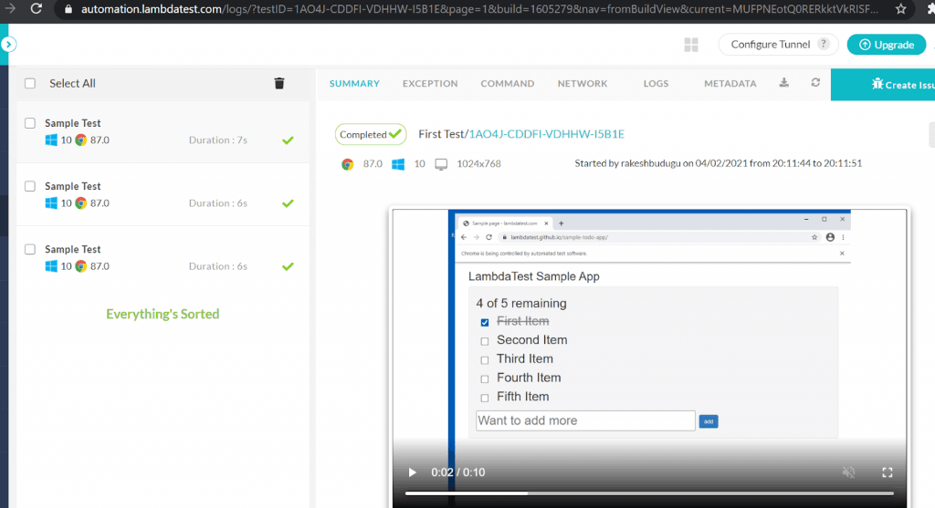Click the Upgrade button

[x=886, y=45]
